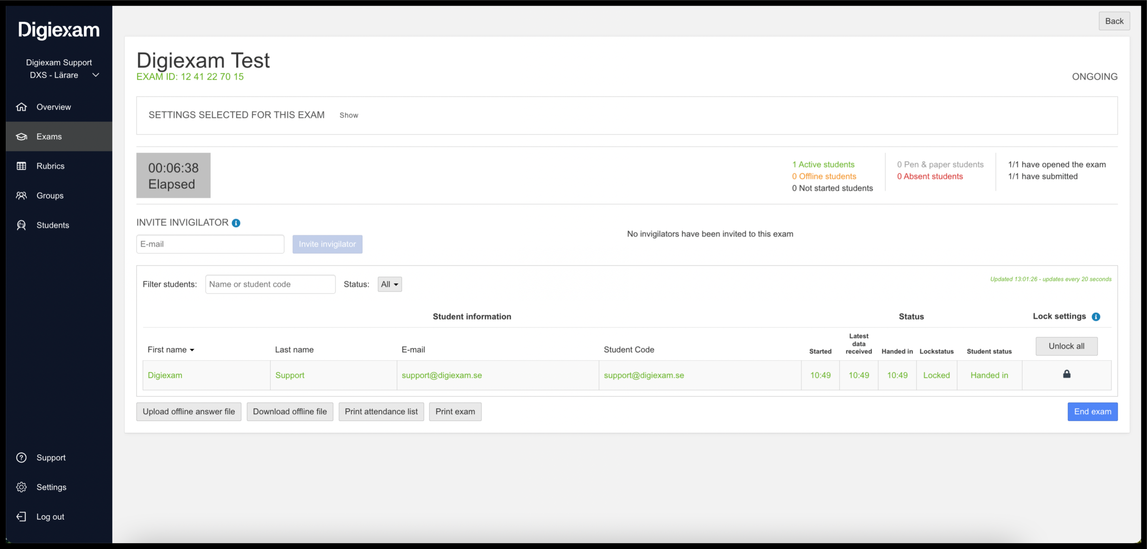Click the 0 Not started students count
The width and height of the screenshot is (1147, 549).
click(832, 188)
